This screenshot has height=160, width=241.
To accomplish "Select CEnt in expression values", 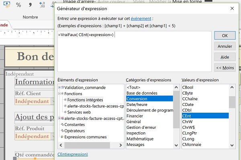I will point(205,116).
